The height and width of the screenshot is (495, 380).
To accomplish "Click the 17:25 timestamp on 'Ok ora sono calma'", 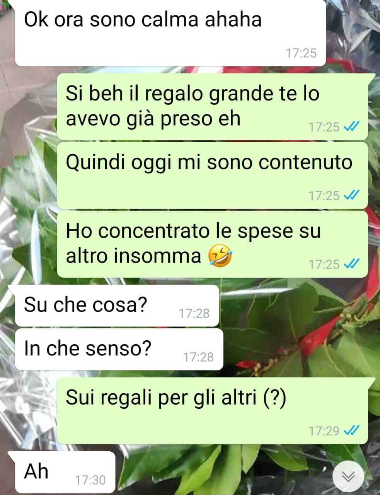I will click(301, 53).
